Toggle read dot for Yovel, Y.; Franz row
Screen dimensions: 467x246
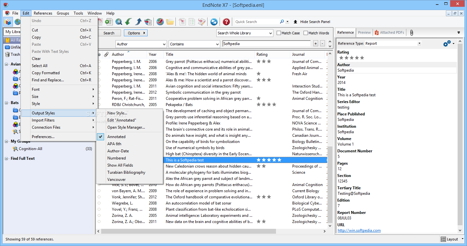pyautogui.click(x=99, y=209)
